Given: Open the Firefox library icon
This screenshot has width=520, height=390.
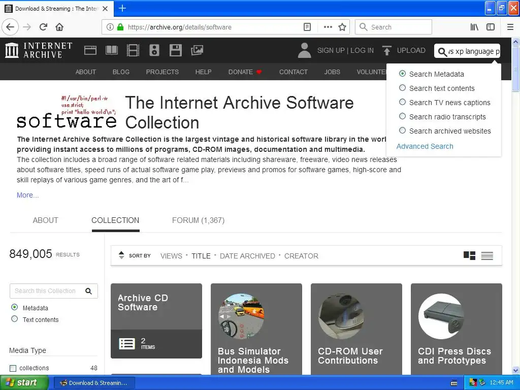Looking at the screenshot, I should (x=474, y=27).
